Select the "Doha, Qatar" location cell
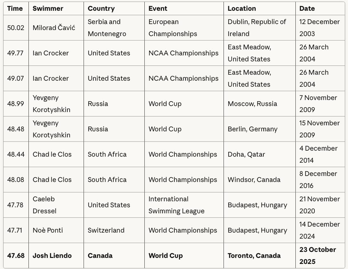Viewport: 348px width, 269px height. point(246,154)
